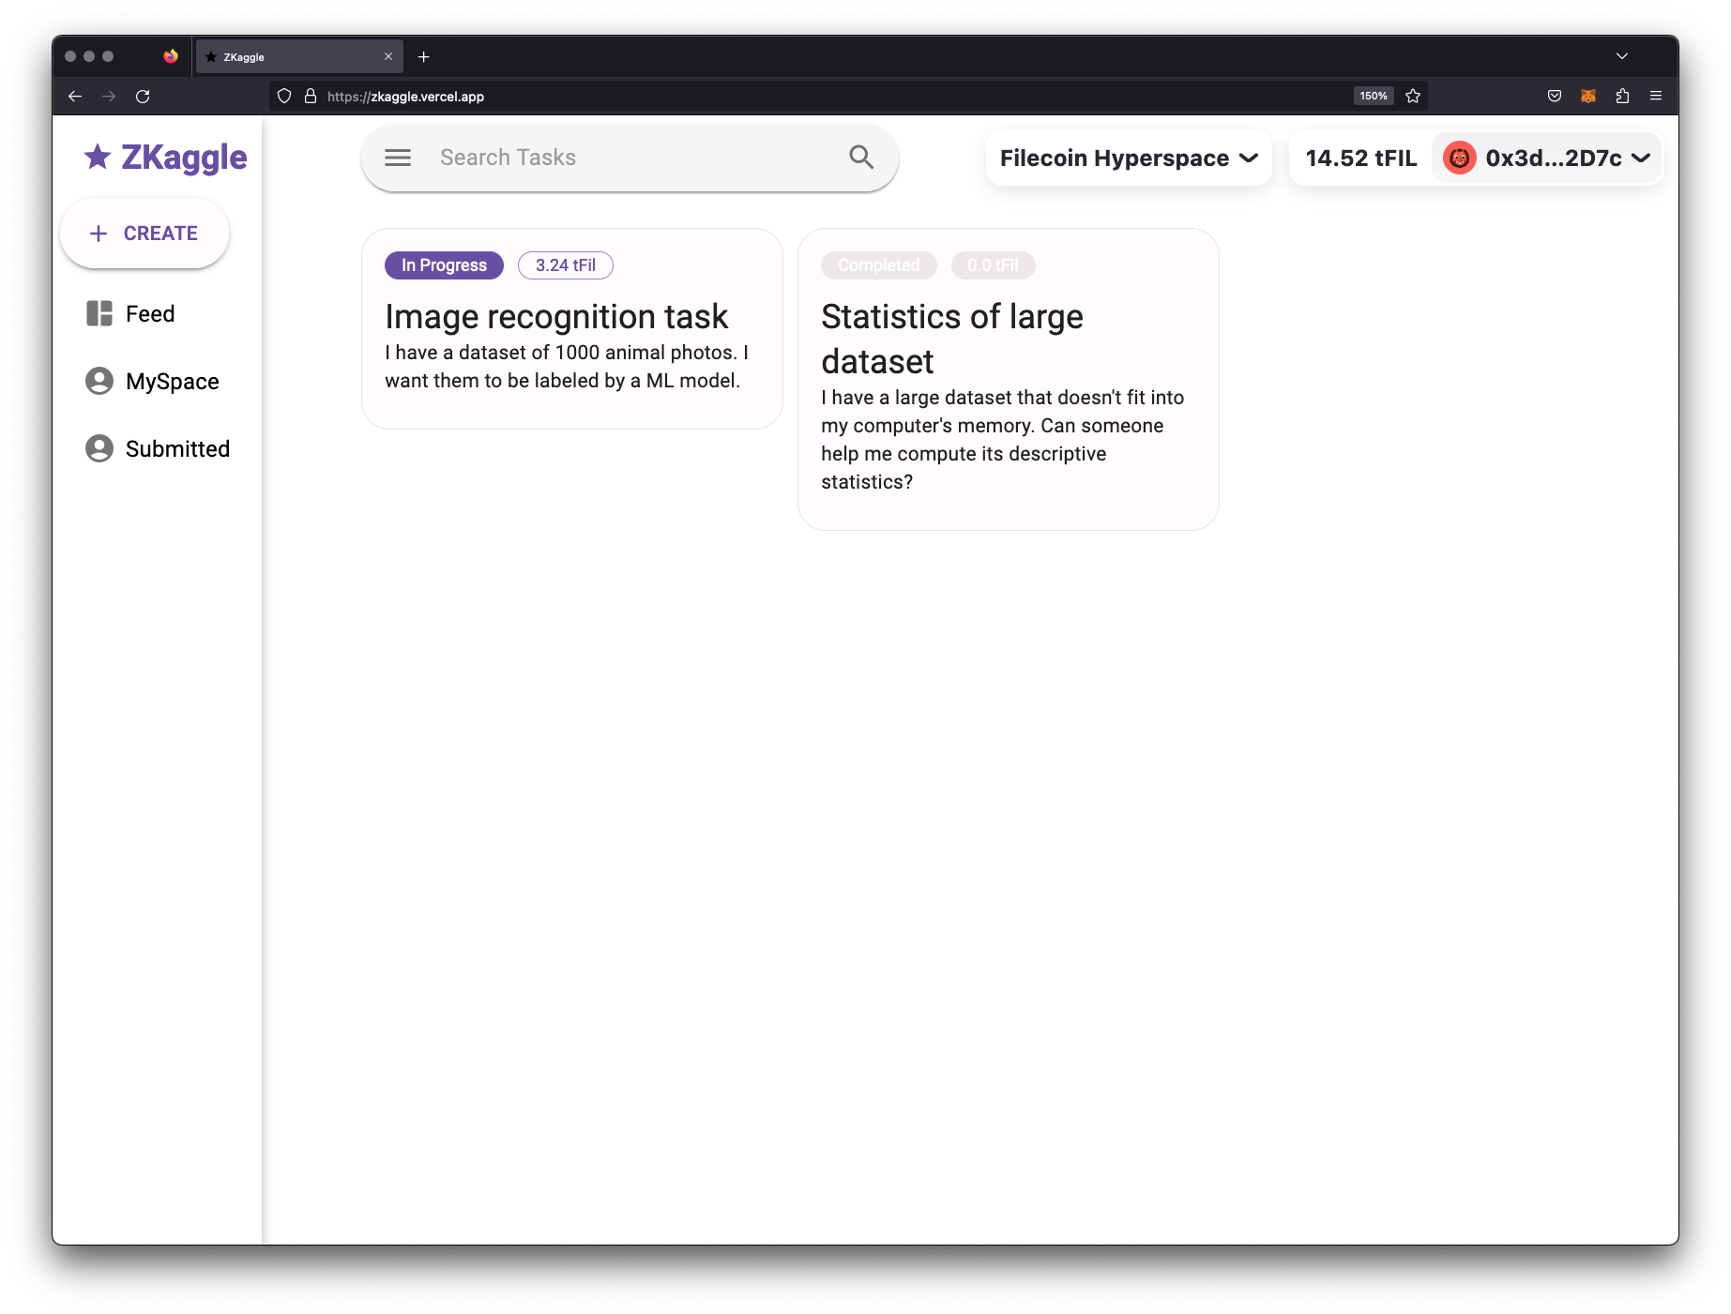Select the ZKaggle browser tab
Image resolution: width=1731 pixels, height=1314 pixels.
pos(299,57)
